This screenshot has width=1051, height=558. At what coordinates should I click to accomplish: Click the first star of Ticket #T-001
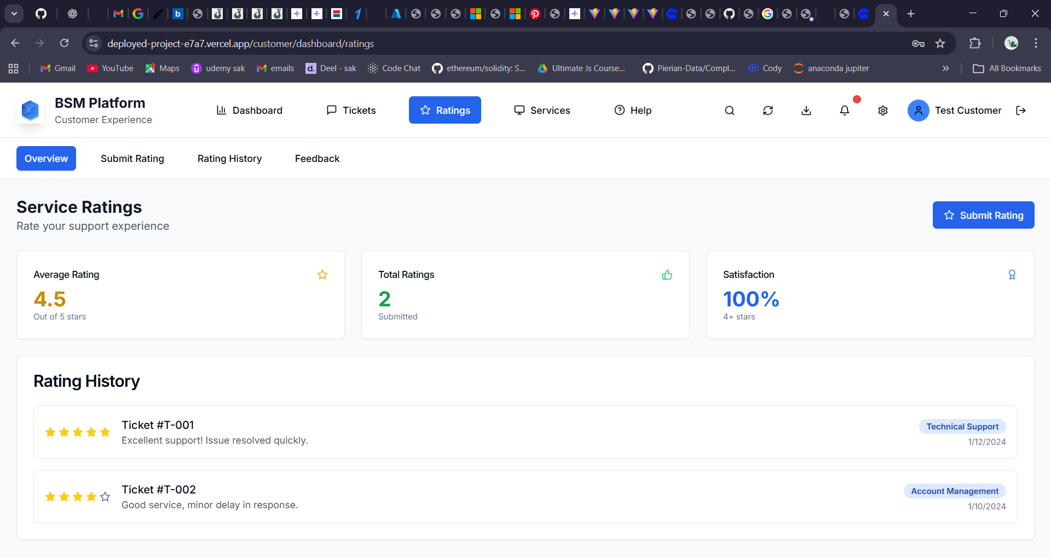pyautogui.click(x=50, y=432)
